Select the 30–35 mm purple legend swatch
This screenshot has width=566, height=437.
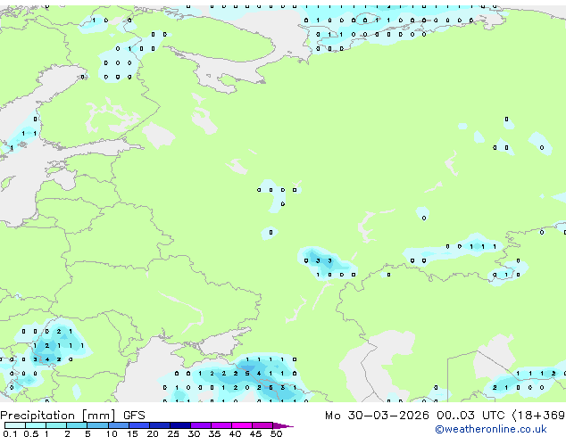(x=201, y=425)
